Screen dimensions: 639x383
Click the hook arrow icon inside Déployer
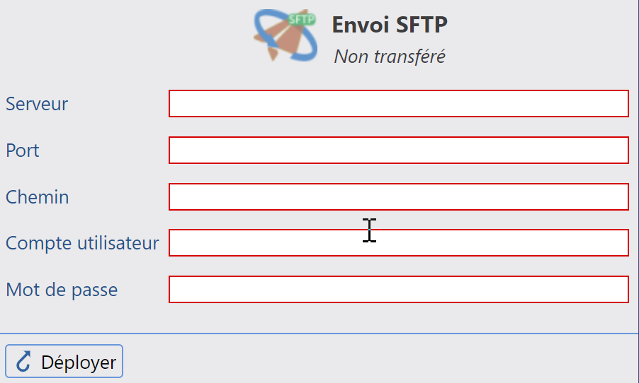point(23,361)
